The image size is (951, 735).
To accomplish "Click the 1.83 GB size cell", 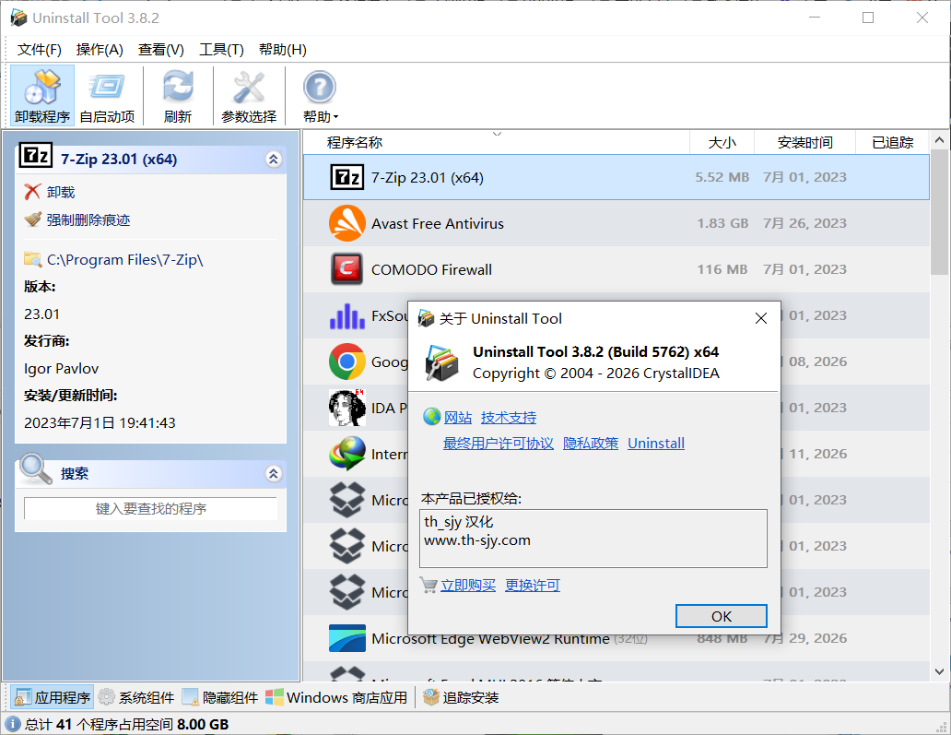I will 722,223.
